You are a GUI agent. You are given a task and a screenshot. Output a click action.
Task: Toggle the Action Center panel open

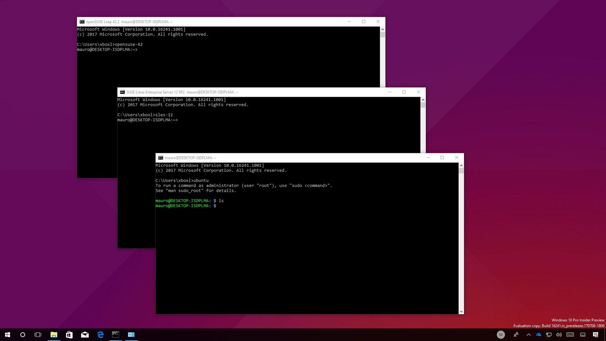point(596,334)
